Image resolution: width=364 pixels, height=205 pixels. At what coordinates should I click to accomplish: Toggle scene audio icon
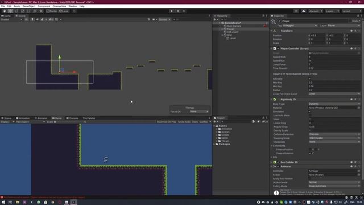pyautogui.click(x=37, y=19)
